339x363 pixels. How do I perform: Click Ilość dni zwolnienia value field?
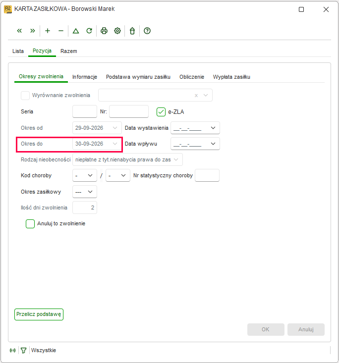(x=85, y=207)
